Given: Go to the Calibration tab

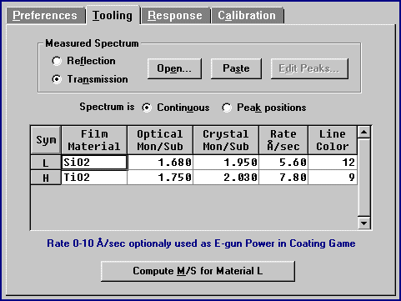Looking at the screenshot, I should (247, 16).
